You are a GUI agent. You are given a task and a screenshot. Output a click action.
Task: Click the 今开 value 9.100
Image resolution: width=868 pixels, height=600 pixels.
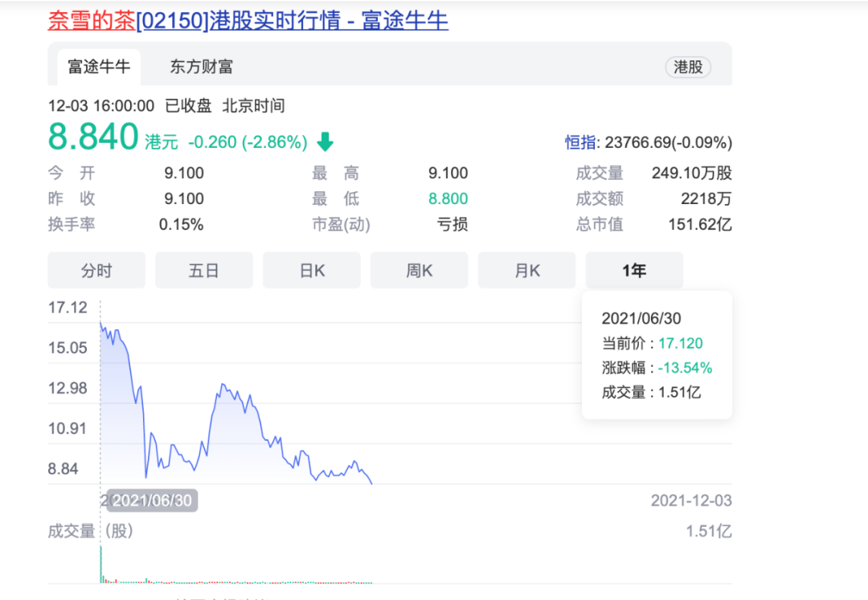(x=184, y=173)
